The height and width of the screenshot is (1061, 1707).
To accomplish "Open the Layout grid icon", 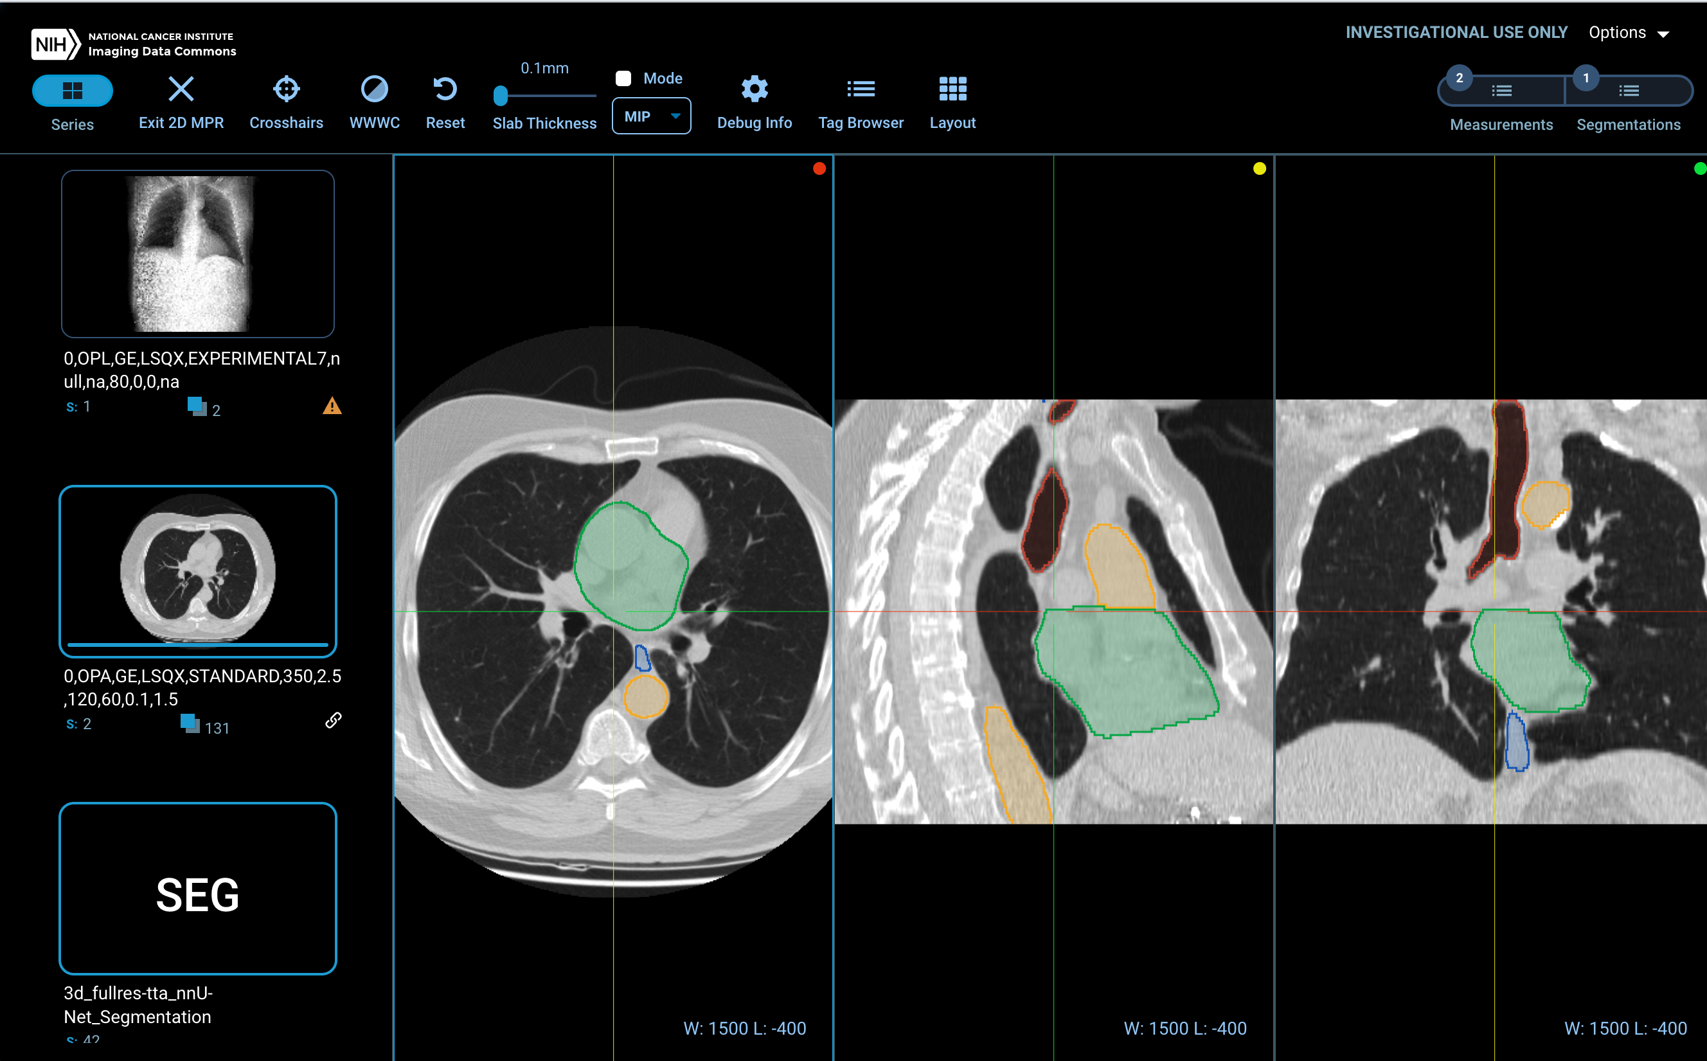I will point(952,89).
